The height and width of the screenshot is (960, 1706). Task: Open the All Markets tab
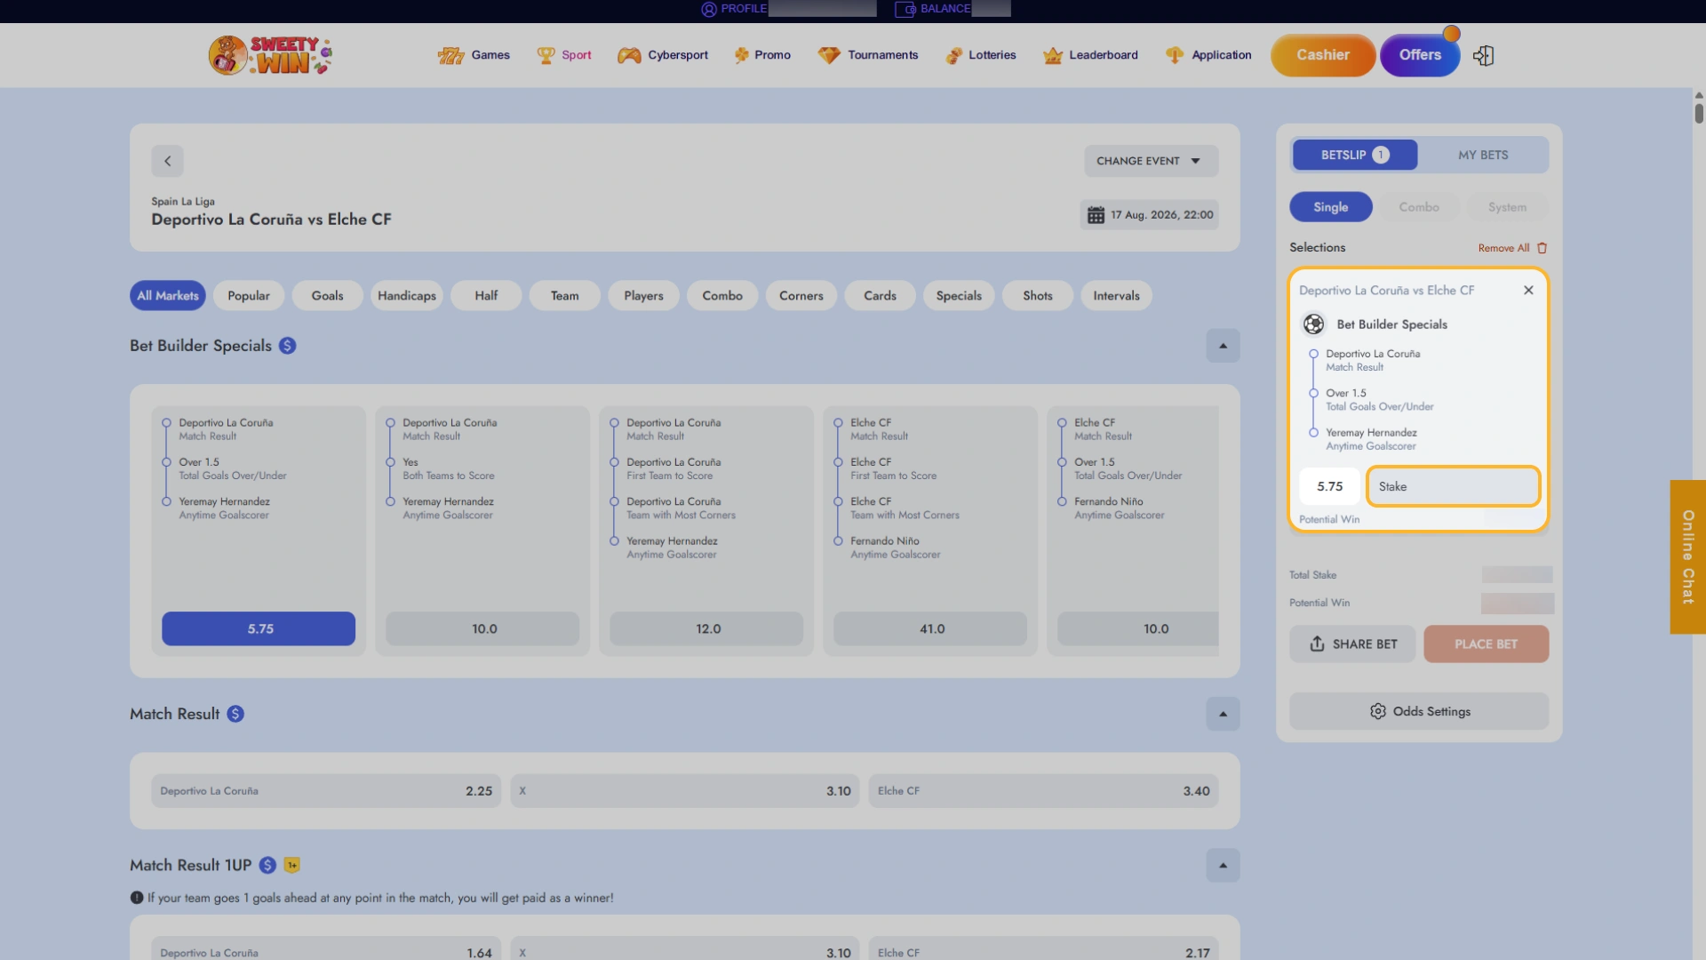coord(168,296)
